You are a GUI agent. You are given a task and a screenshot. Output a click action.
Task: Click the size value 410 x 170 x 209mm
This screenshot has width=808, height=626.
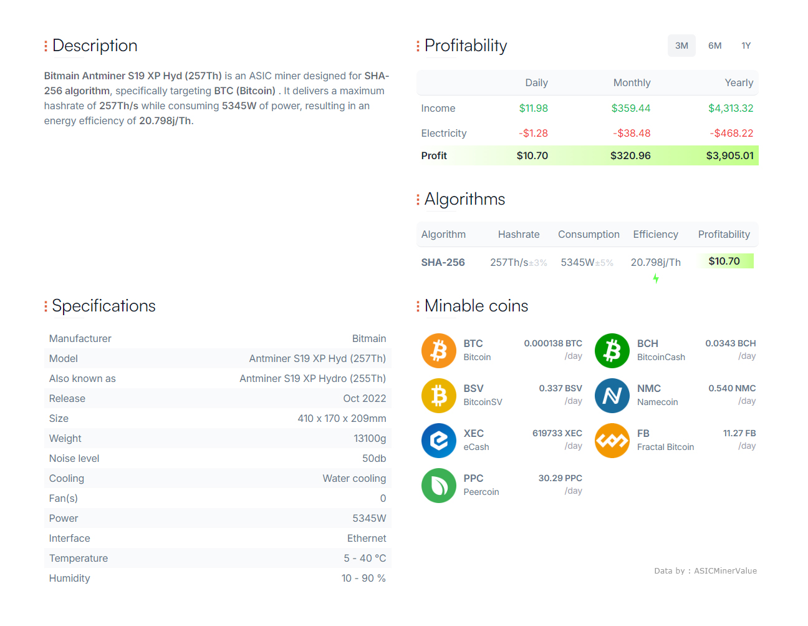tap(342, 418)
